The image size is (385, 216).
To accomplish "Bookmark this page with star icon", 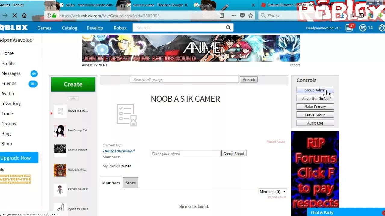I will [x=251, y=16].
